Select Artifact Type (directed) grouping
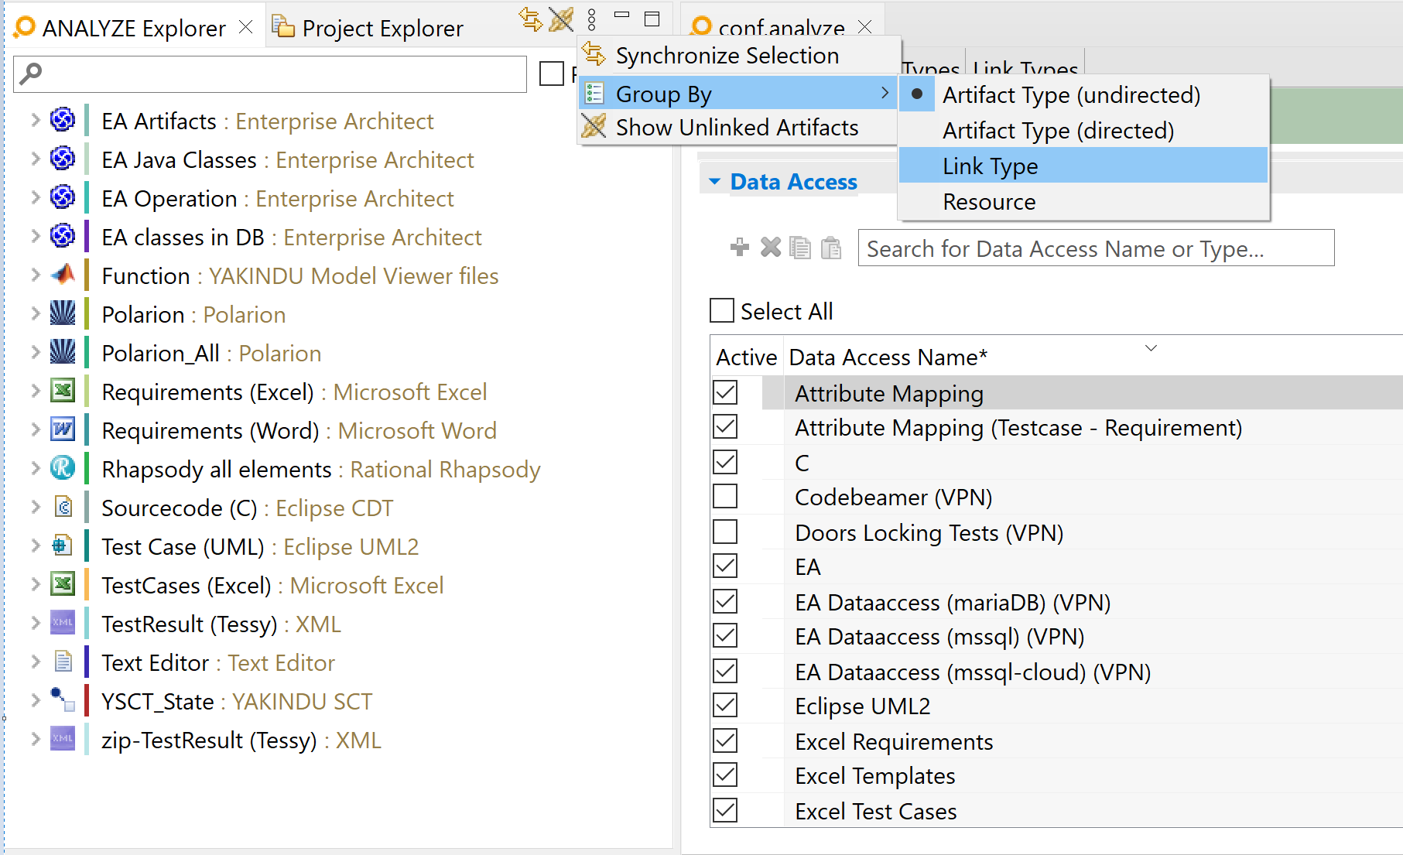Image resolution: width=1403 pixels, height=855 pixels. coord(1083,130)
